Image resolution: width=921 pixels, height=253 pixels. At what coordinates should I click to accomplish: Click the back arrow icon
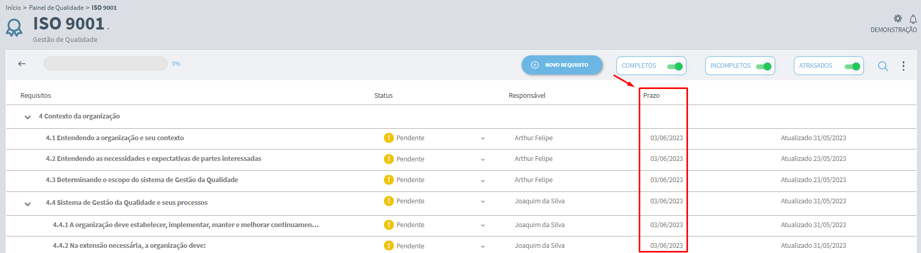[22, 64]
